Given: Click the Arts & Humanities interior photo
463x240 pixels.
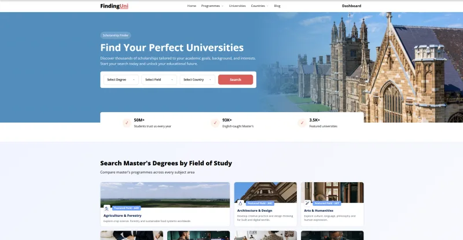Looking at the screenshot, I should coord(332,192).
